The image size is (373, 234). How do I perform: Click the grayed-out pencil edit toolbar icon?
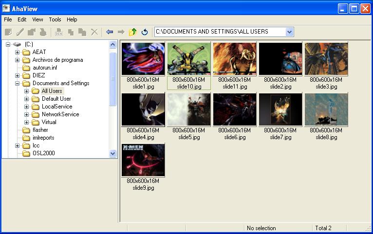[20, 32]
